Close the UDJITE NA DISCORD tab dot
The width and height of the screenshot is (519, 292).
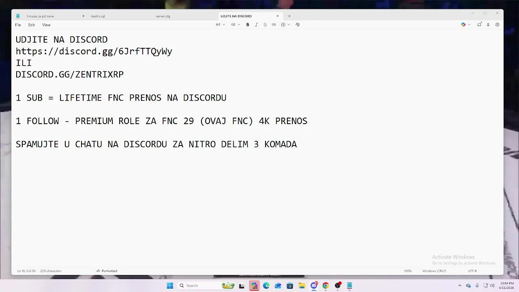point(277,16)
